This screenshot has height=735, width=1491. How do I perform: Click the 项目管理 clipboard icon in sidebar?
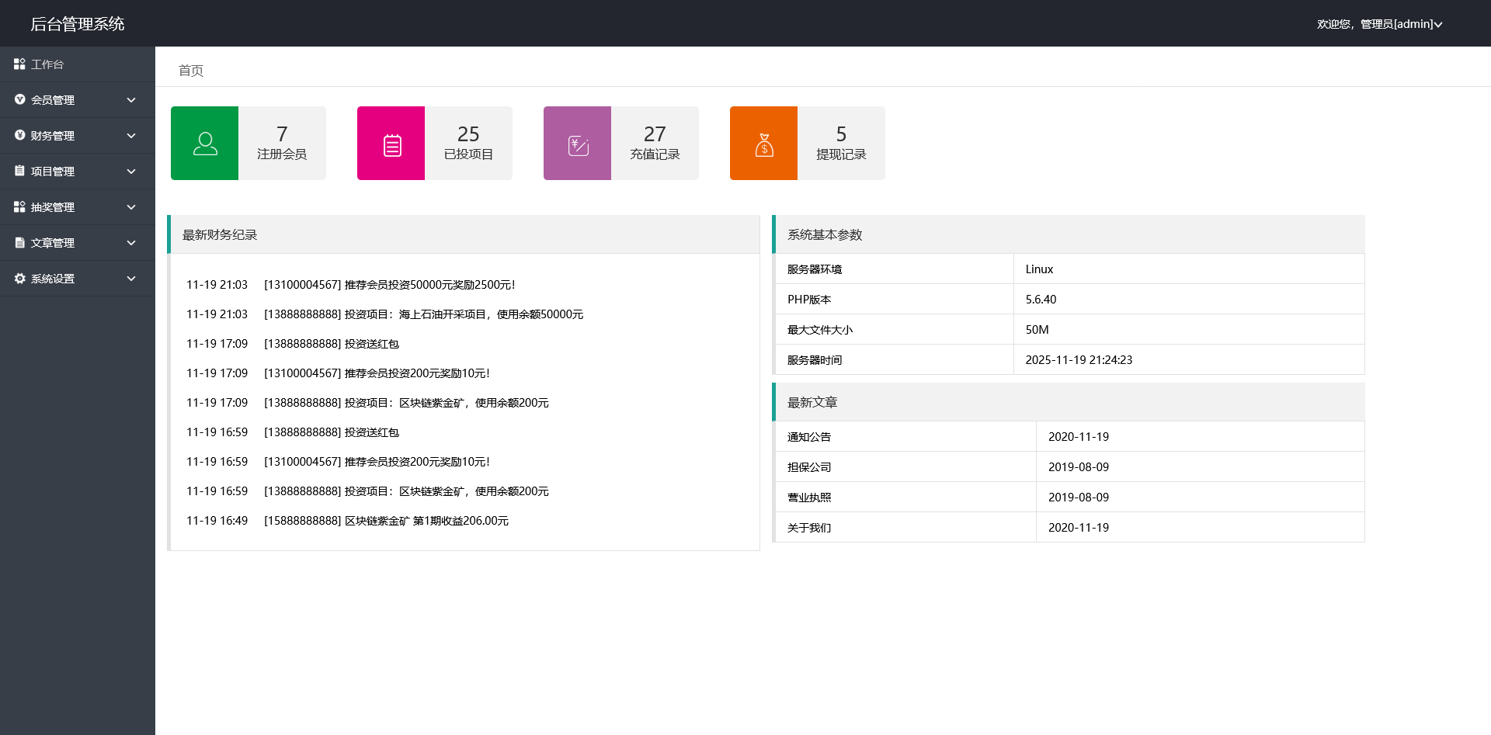(x=19, y=172)
